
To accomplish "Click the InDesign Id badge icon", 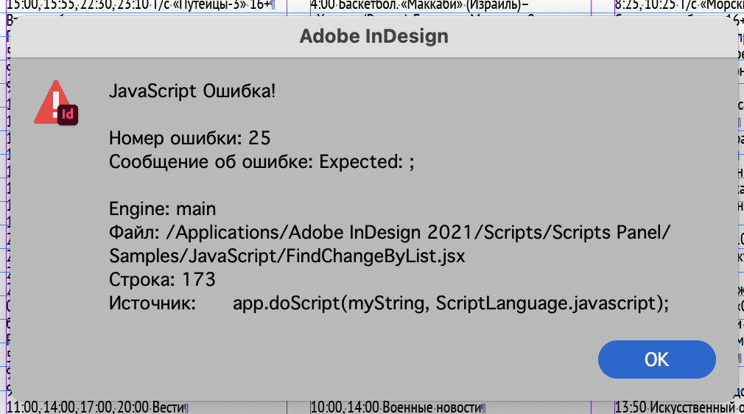I will (x=68, y=114).
